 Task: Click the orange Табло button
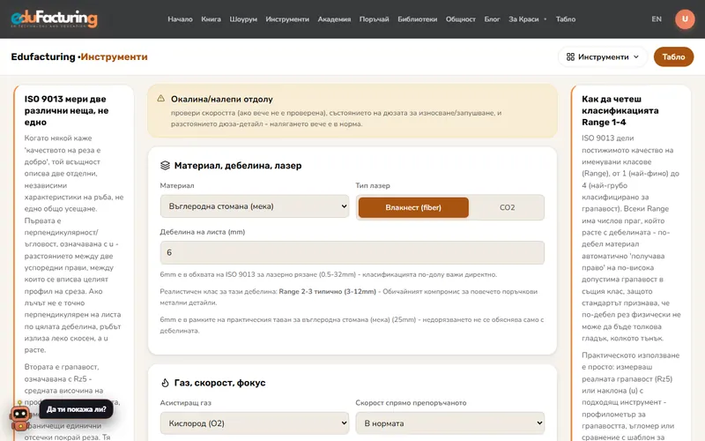(673, 57)
